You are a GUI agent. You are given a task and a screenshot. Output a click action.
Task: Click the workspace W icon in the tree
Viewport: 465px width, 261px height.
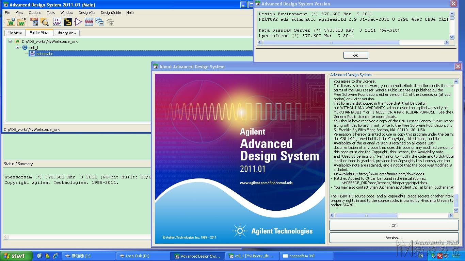click(17, 41)
